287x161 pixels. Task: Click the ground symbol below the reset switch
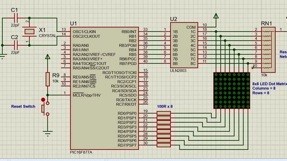pos(48,134)
